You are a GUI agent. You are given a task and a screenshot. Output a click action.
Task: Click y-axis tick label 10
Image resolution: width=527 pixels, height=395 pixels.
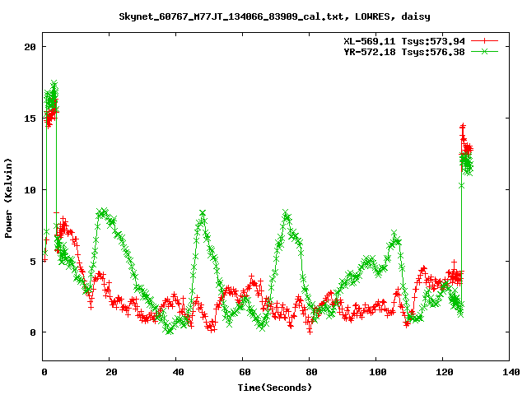(x=30, y=190)
